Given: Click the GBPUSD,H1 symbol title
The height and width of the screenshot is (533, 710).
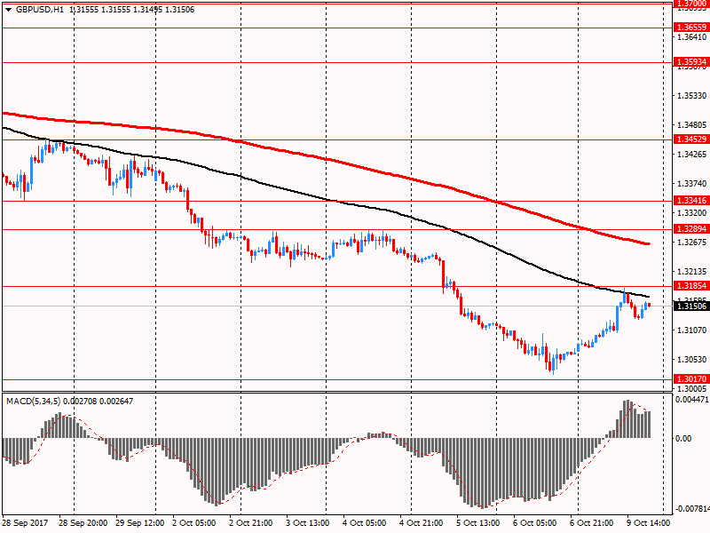Looking at the screenshot, I should 40,10.
